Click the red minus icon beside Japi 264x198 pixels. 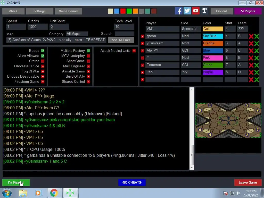pos(142,72)
